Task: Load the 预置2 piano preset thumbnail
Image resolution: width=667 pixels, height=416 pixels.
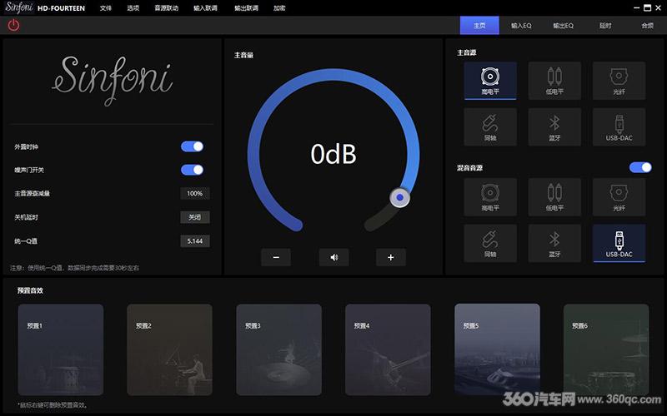Action: click(170, 349)
